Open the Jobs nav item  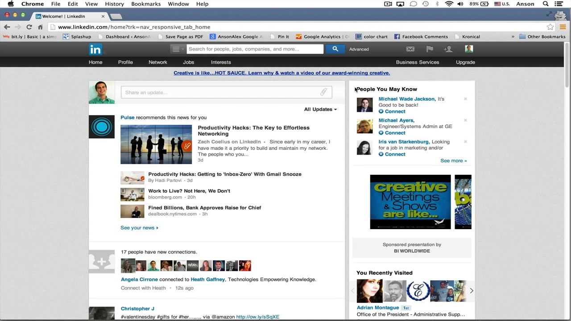coord(188,62)
